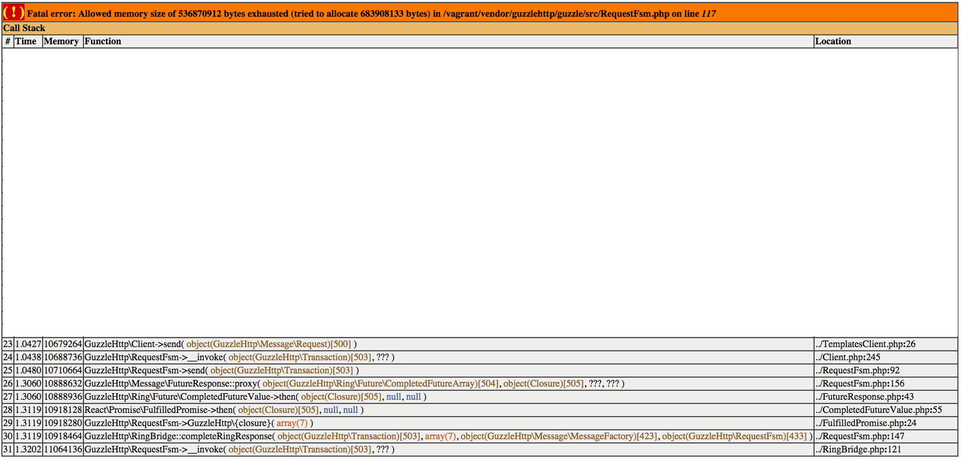The image size is (962, 459).
Task: Select memory value 10888936
Action: (63, 397)
